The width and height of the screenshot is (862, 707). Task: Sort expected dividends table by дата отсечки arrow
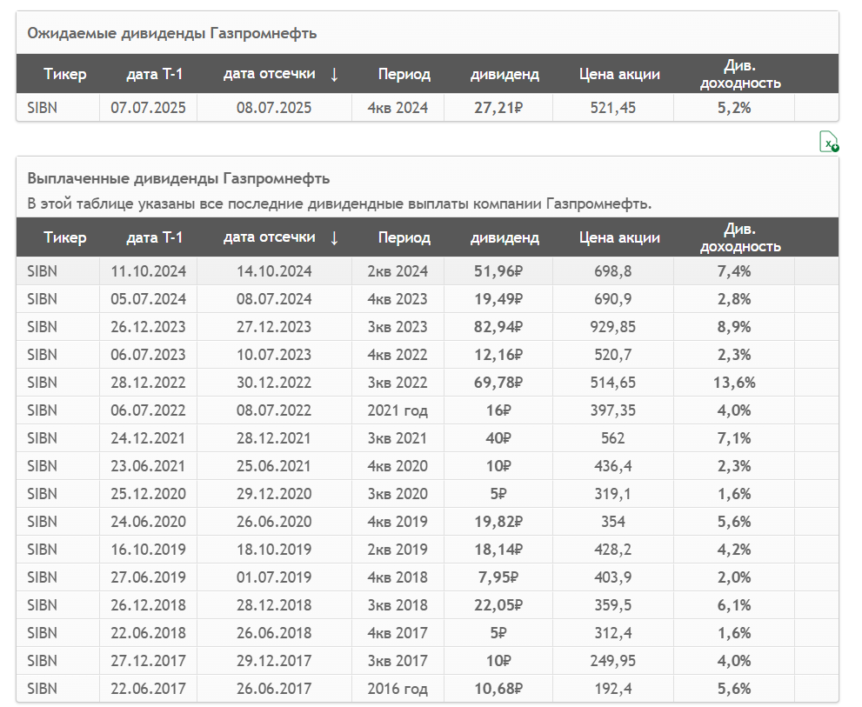(x=334, y=74)
